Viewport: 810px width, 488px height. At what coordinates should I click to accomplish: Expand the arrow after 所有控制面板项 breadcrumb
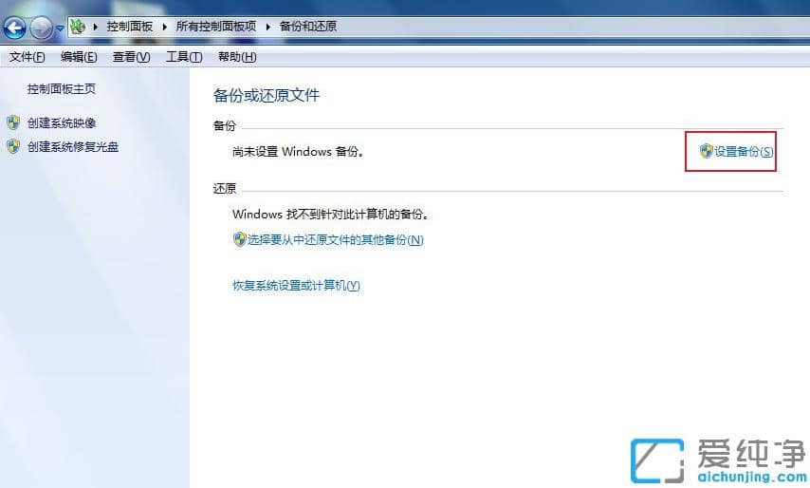268,27
